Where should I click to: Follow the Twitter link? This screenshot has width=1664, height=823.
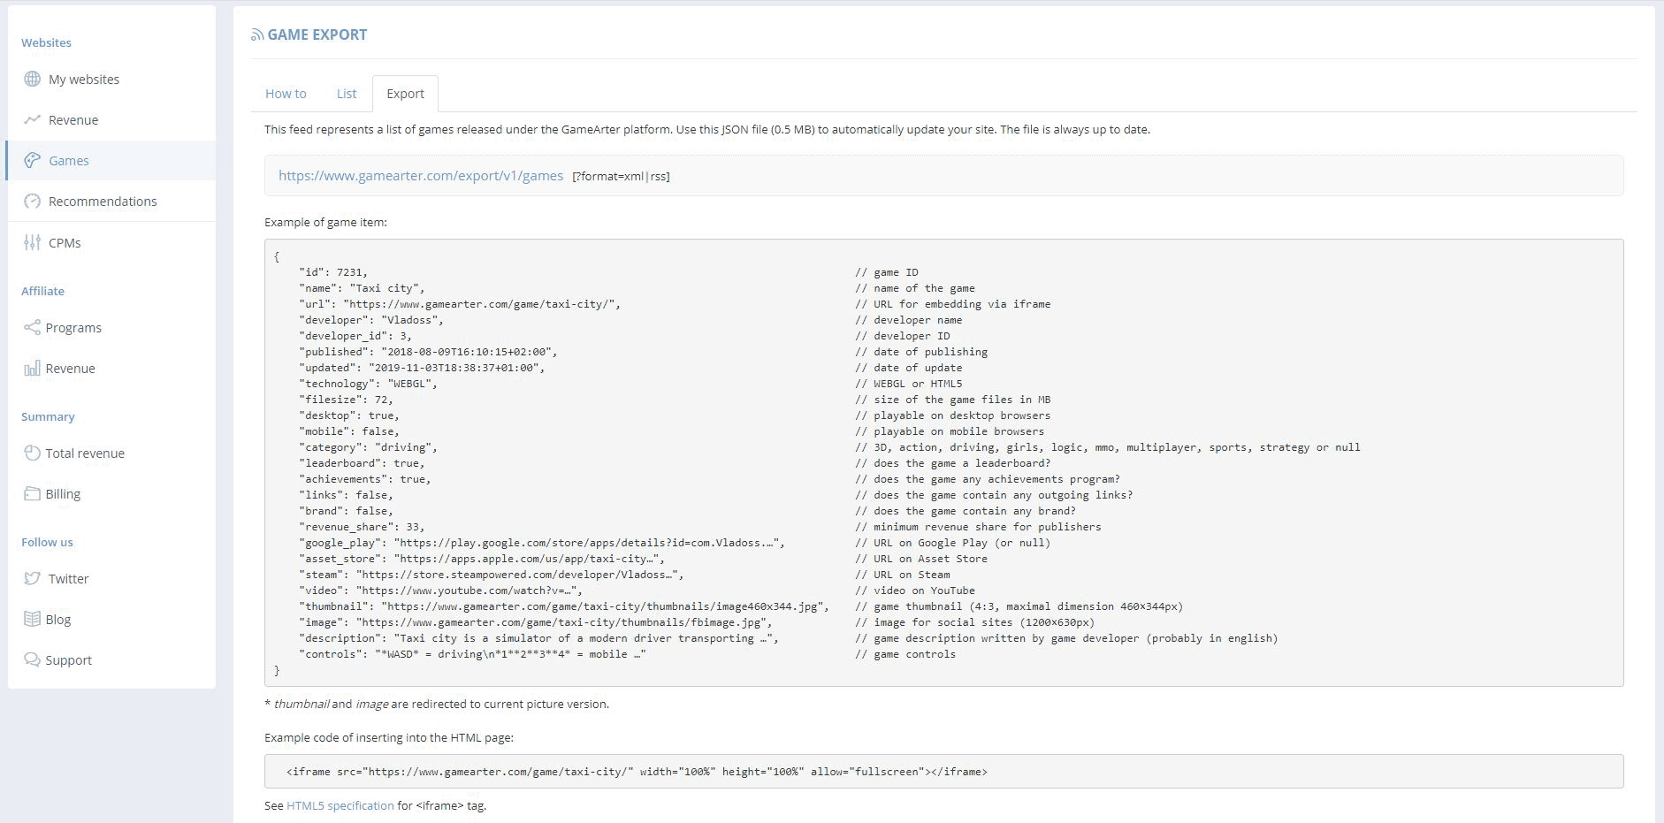[x=68, y=578]
